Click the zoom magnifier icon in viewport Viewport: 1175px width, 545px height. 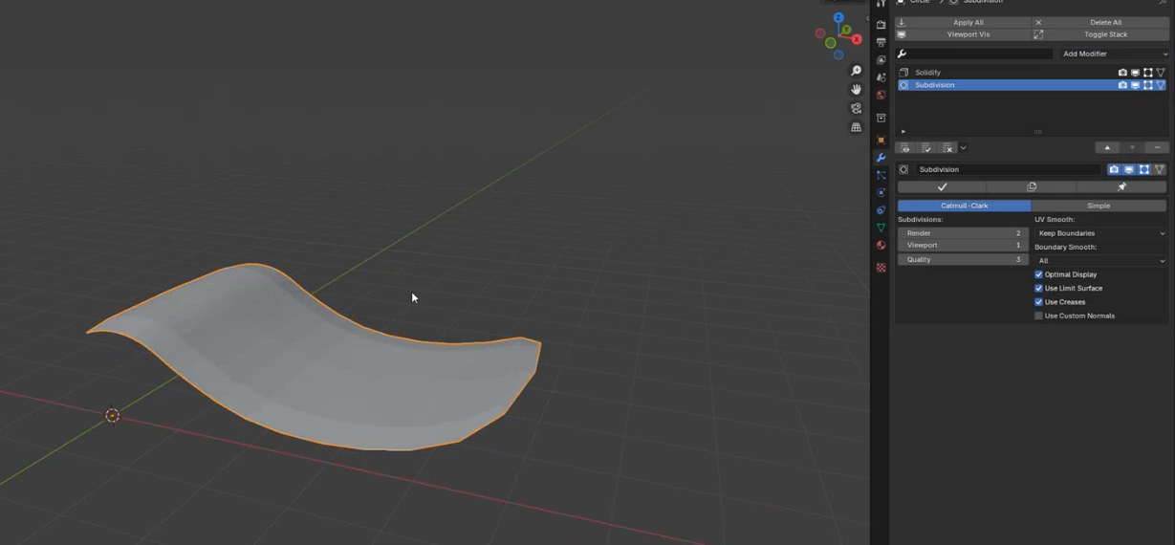856,71
